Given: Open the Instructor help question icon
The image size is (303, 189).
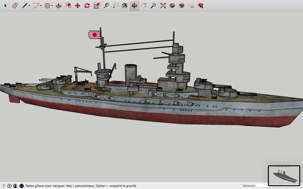Looking at the screenshot, I should point(22,186).
